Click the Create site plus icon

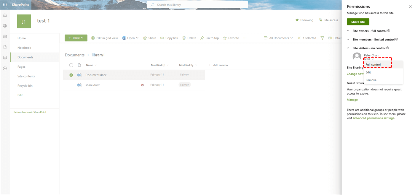click(x=5, y=68)
